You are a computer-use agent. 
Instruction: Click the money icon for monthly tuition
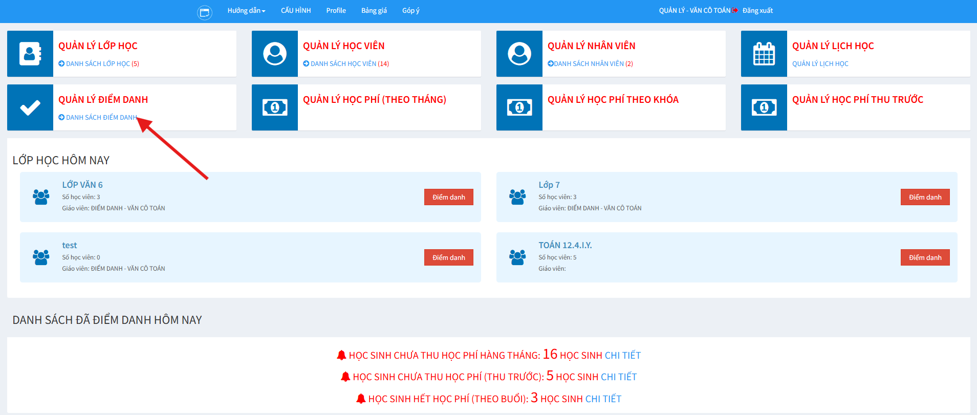[x=274, y=107]
